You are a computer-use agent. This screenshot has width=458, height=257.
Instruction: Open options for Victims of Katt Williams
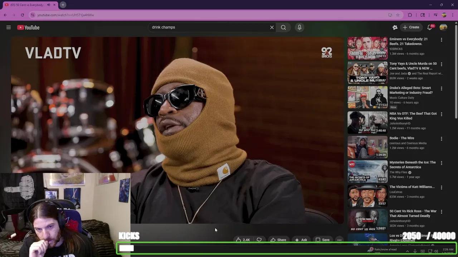click(441, 187)
